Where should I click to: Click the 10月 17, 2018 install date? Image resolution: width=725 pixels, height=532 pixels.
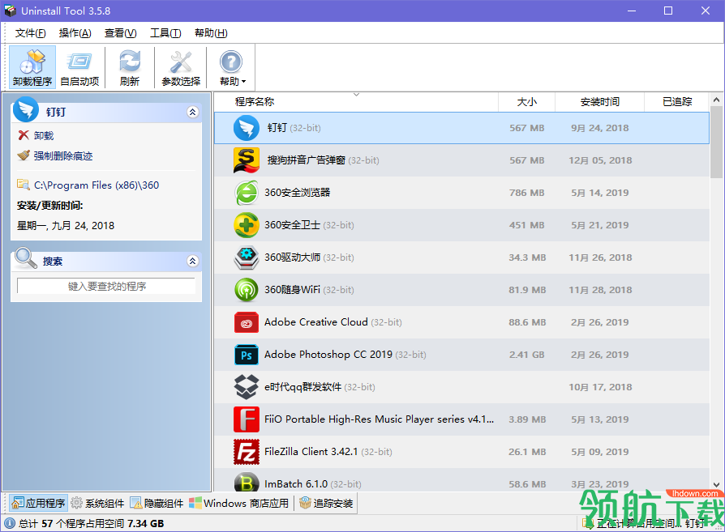600,387
